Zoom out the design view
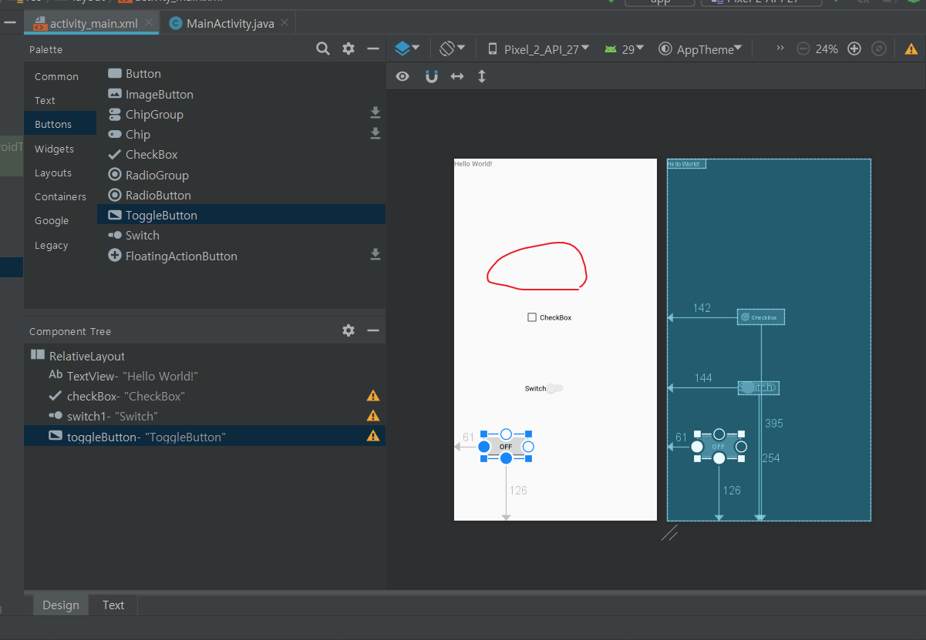926x640 pixels. pos(803,49)
